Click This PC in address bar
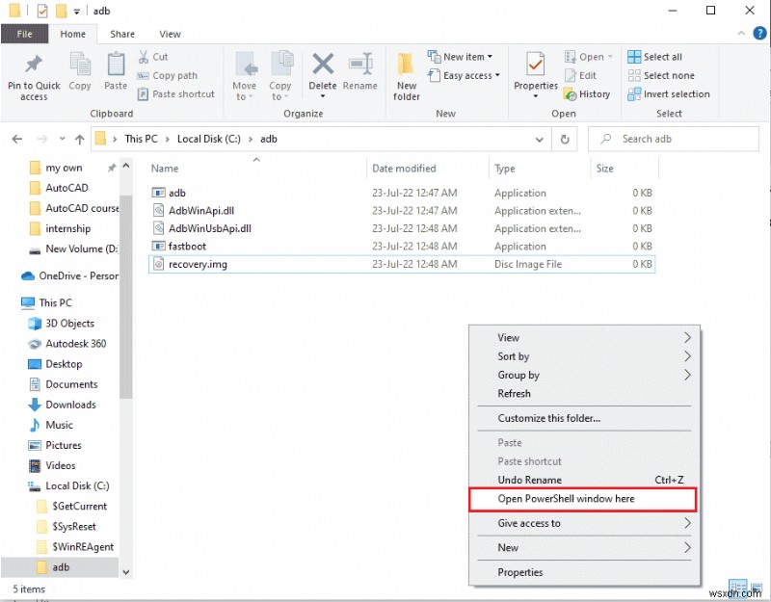Viewport: 771px width, 602px height. tap(141, 139)
